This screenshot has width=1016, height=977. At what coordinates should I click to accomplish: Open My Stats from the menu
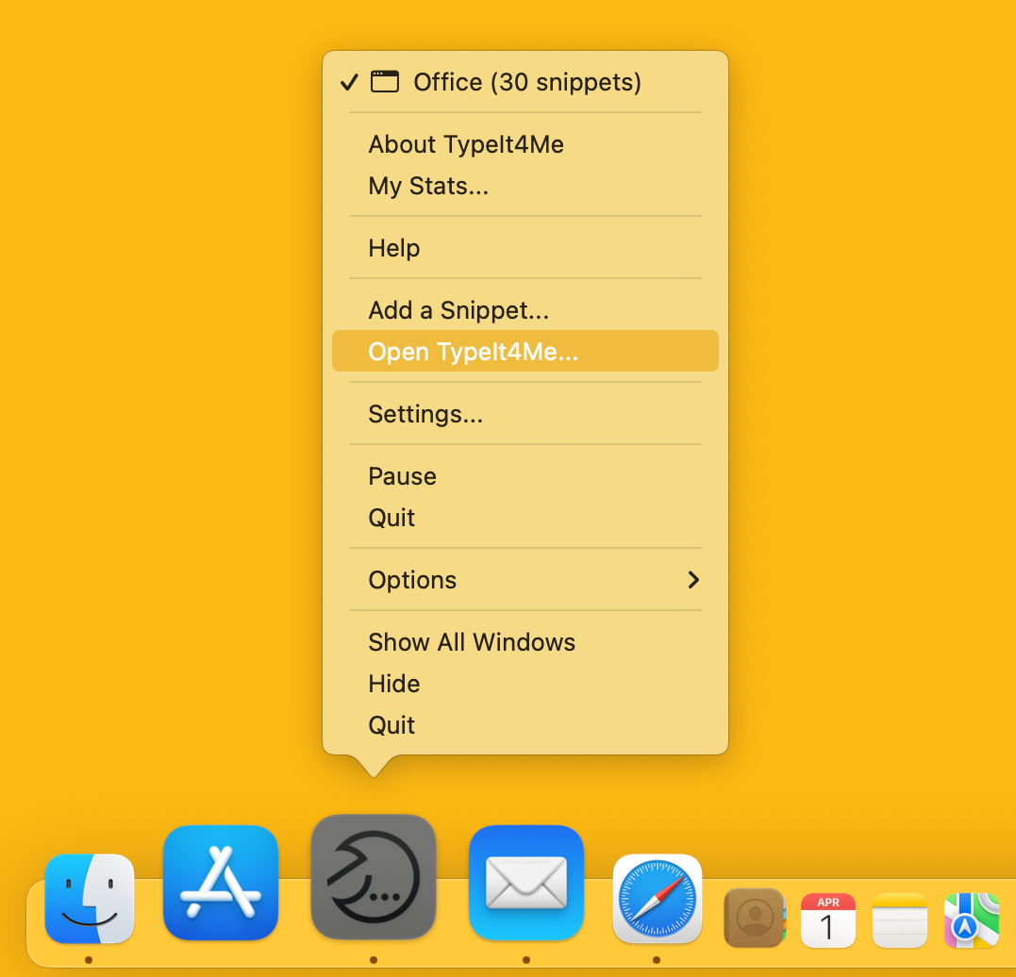click(428, 186)
